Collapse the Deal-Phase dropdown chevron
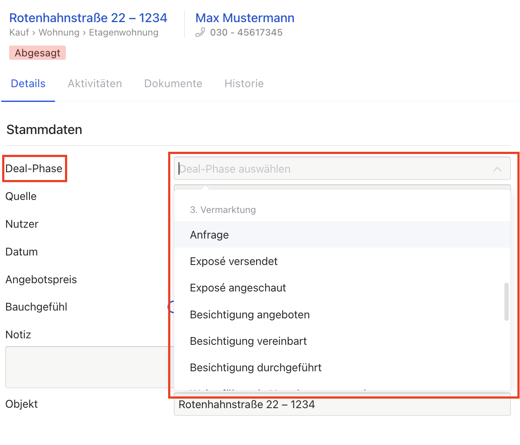Image resolution: width=520 pixels, height=445 pixels. [497, 169]
